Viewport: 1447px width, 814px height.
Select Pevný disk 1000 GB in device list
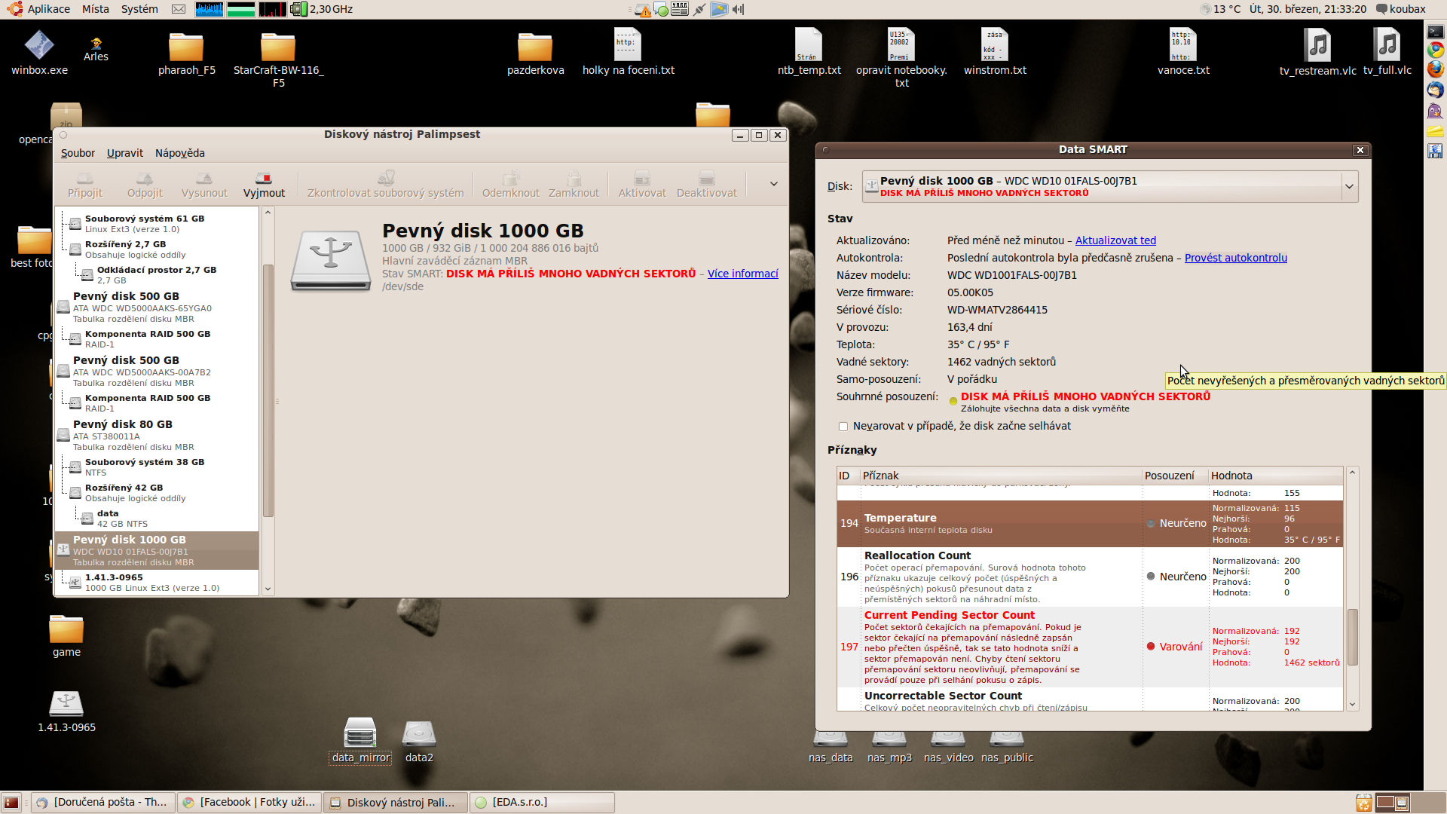pyautogui.click(x=157, y=550)
